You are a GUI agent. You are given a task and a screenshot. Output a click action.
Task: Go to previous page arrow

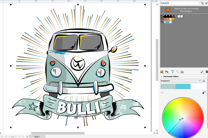[6, 136]
